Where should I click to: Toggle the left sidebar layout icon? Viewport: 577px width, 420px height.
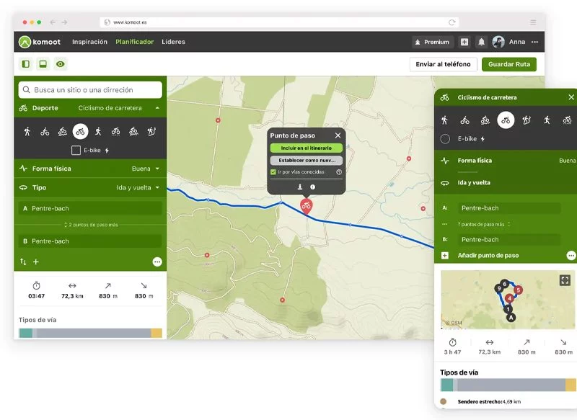coord(26,64)
